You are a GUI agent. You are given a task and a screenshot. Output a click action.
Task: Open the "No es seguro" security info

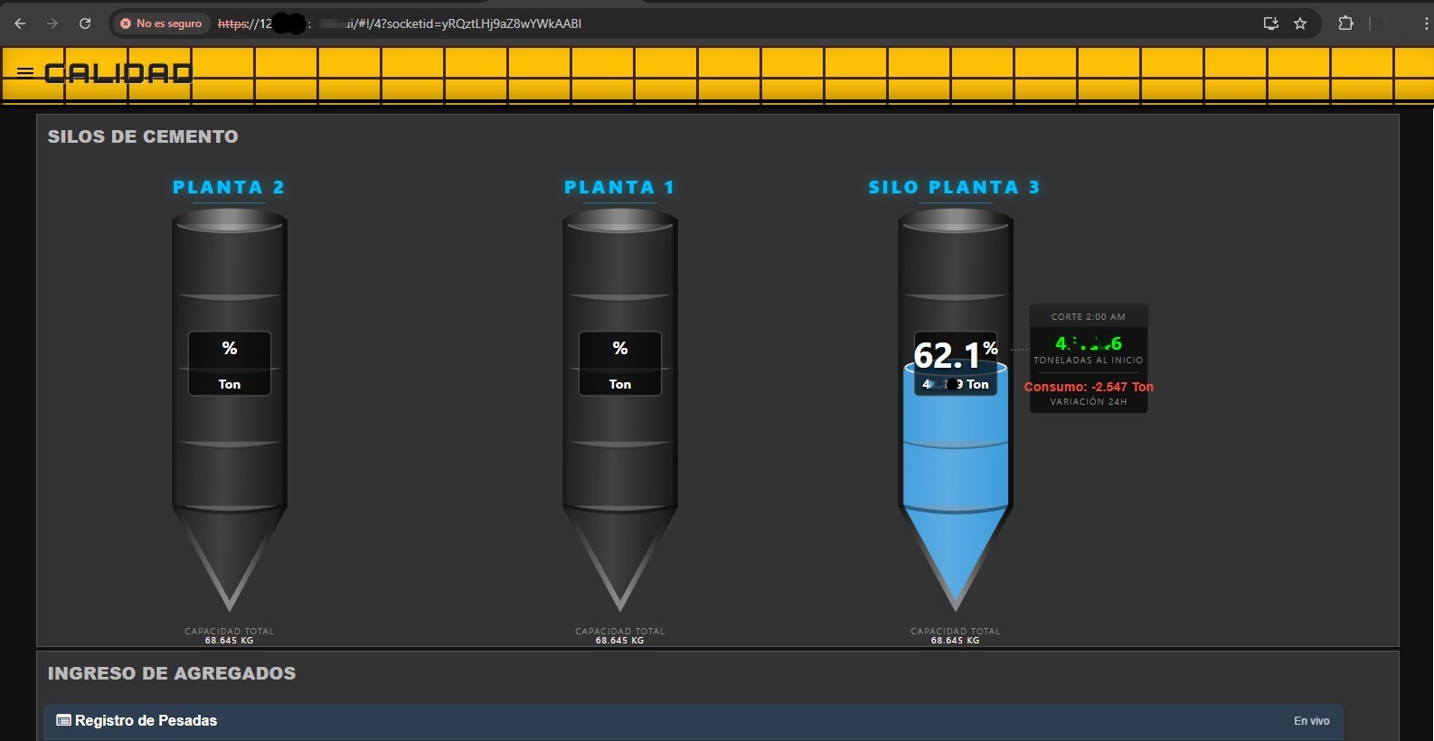[x=162, y=23]
